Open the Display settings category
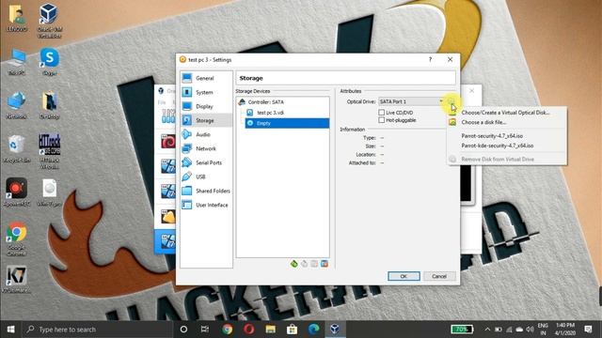Image resolution: width=602 pixels, height=338 pixels. [x=206, y=106]
